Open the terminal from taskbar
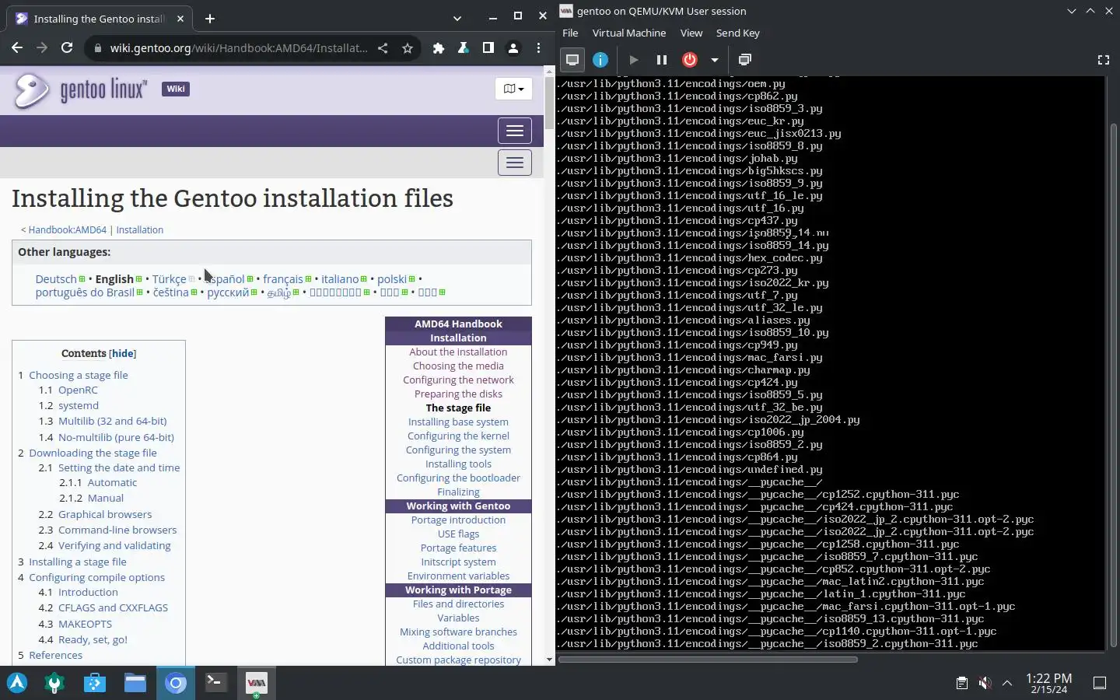 tap(216, 683)
